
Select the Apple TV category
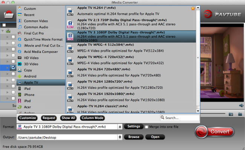(x=41, y=82)
